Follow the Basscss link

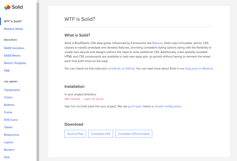click(x=157, y=43)
